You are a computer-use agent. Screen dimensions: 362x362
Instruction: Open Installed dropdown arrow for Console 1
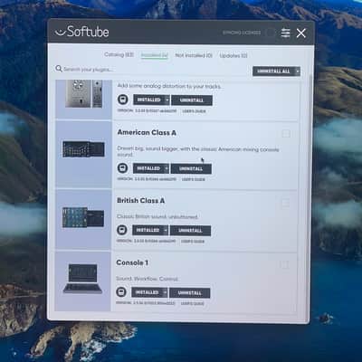165,292
